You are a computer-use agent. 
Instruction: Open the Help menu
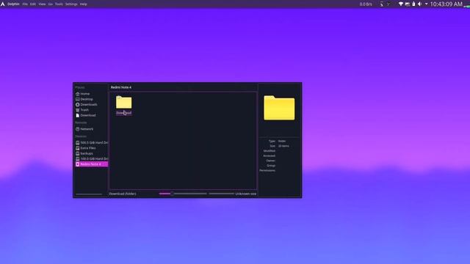83,4
